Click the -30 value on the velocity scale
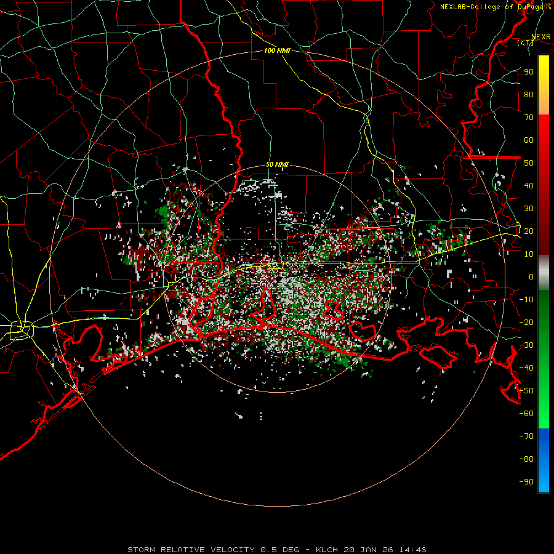 (x=526, y=345)
